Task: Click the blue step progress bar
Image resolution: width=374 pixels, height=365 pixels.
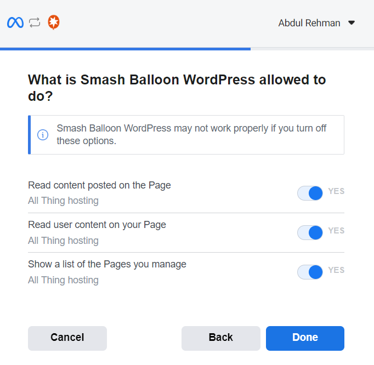Action: click(x=125, y=49)
